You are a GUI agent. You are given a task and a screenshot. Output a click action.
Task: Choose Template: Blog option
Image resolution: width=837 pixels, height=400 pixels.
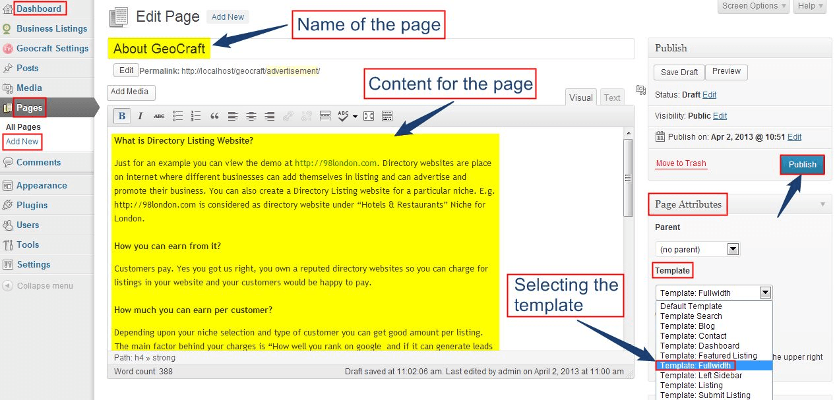tap(714, 326)
